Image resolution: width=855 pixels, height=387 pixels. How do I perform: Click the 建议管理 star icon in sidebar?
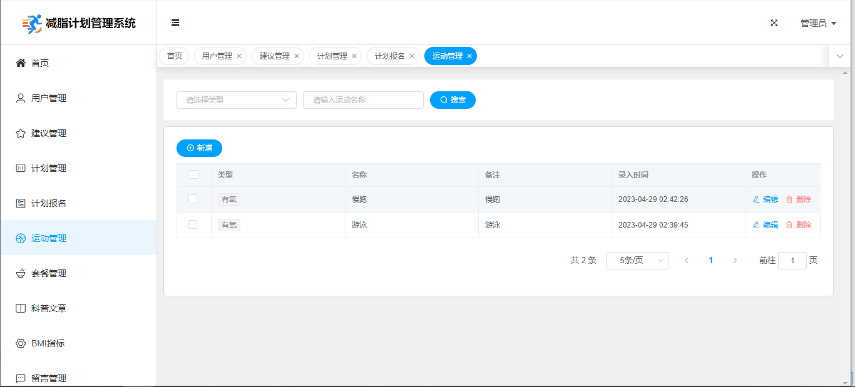tap(21, 133)
